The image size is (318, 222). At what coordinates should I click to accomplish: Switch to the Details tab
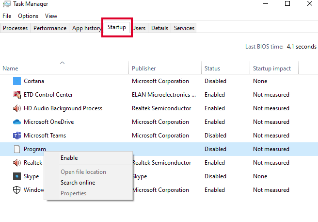tap(159, 28)
